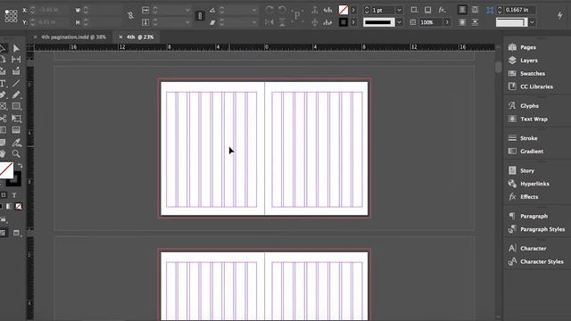Select the Zoom magnifier tool
571x321 pixels.
[16, 154]
